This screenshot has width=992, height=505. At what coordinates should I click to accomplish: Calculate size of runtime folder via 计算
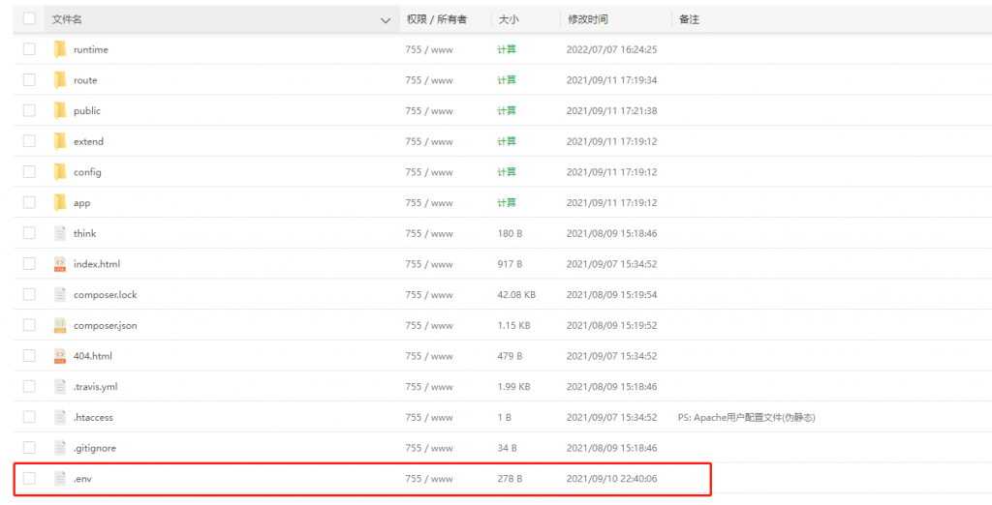pyautogui.click(x=507, y=49)
